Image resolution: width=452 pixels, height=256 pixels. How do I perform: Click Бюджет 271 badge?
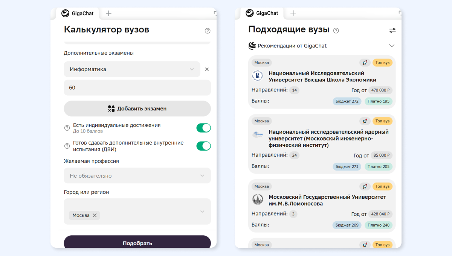(347, 166)
